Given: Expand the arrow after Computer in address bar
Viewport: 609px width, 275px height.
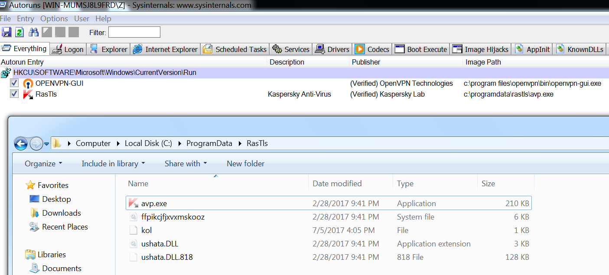Looking at the screenshot, I should 119,143.
